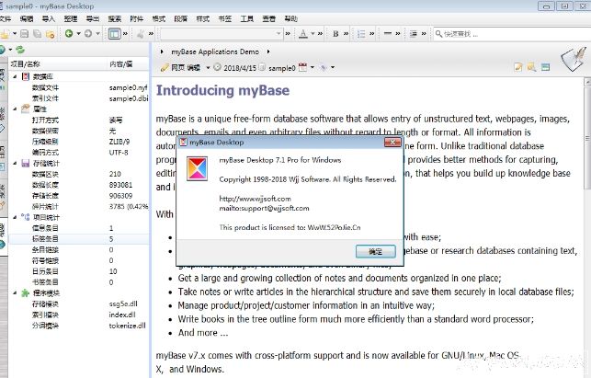The width and height of the screenshot is (591, 378).
Task: Click the save database toolbar icon
Action: (x=25, y=34)
